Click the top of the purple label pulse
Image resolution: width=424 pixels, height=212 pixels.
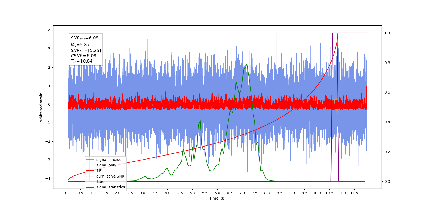pos(335,33)
